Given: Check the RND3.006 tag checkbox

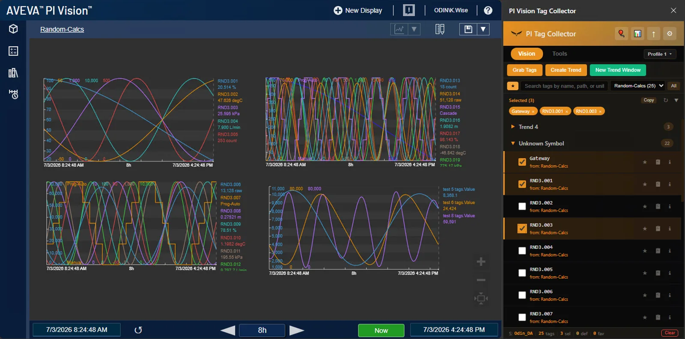Looking at the screenshot, I should pos(522,295).
